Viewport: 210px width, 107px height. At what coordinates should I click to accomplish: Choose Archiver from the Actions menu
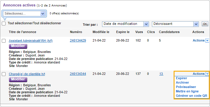point(182,82)
